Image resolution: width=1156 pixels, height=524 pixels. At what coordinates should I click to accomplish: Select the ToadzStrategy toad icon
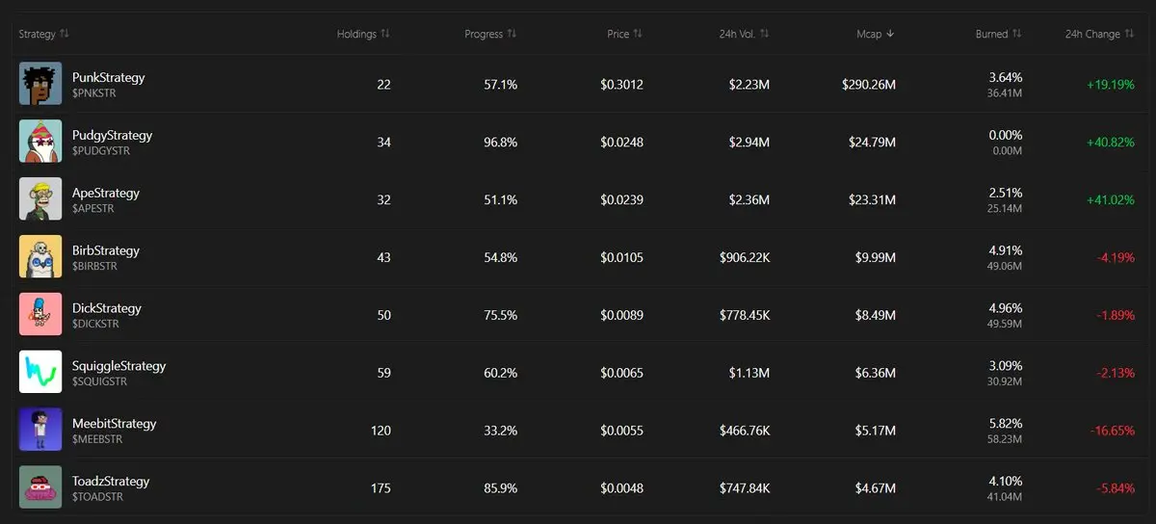pyautogui.click(x=40, y=487)
